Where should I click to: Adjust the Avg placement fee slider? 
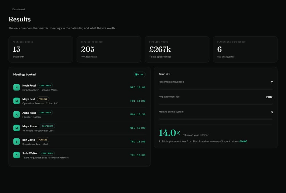pos(216,104)
